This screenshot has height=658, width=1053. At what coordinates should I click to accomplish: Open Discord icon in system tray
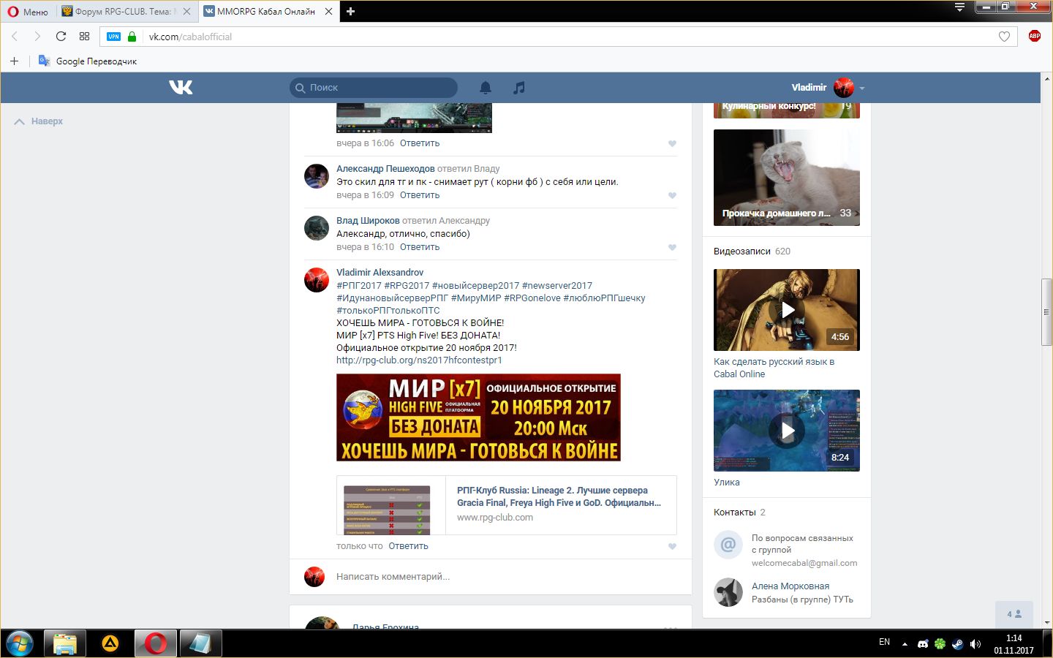point(923,643)
